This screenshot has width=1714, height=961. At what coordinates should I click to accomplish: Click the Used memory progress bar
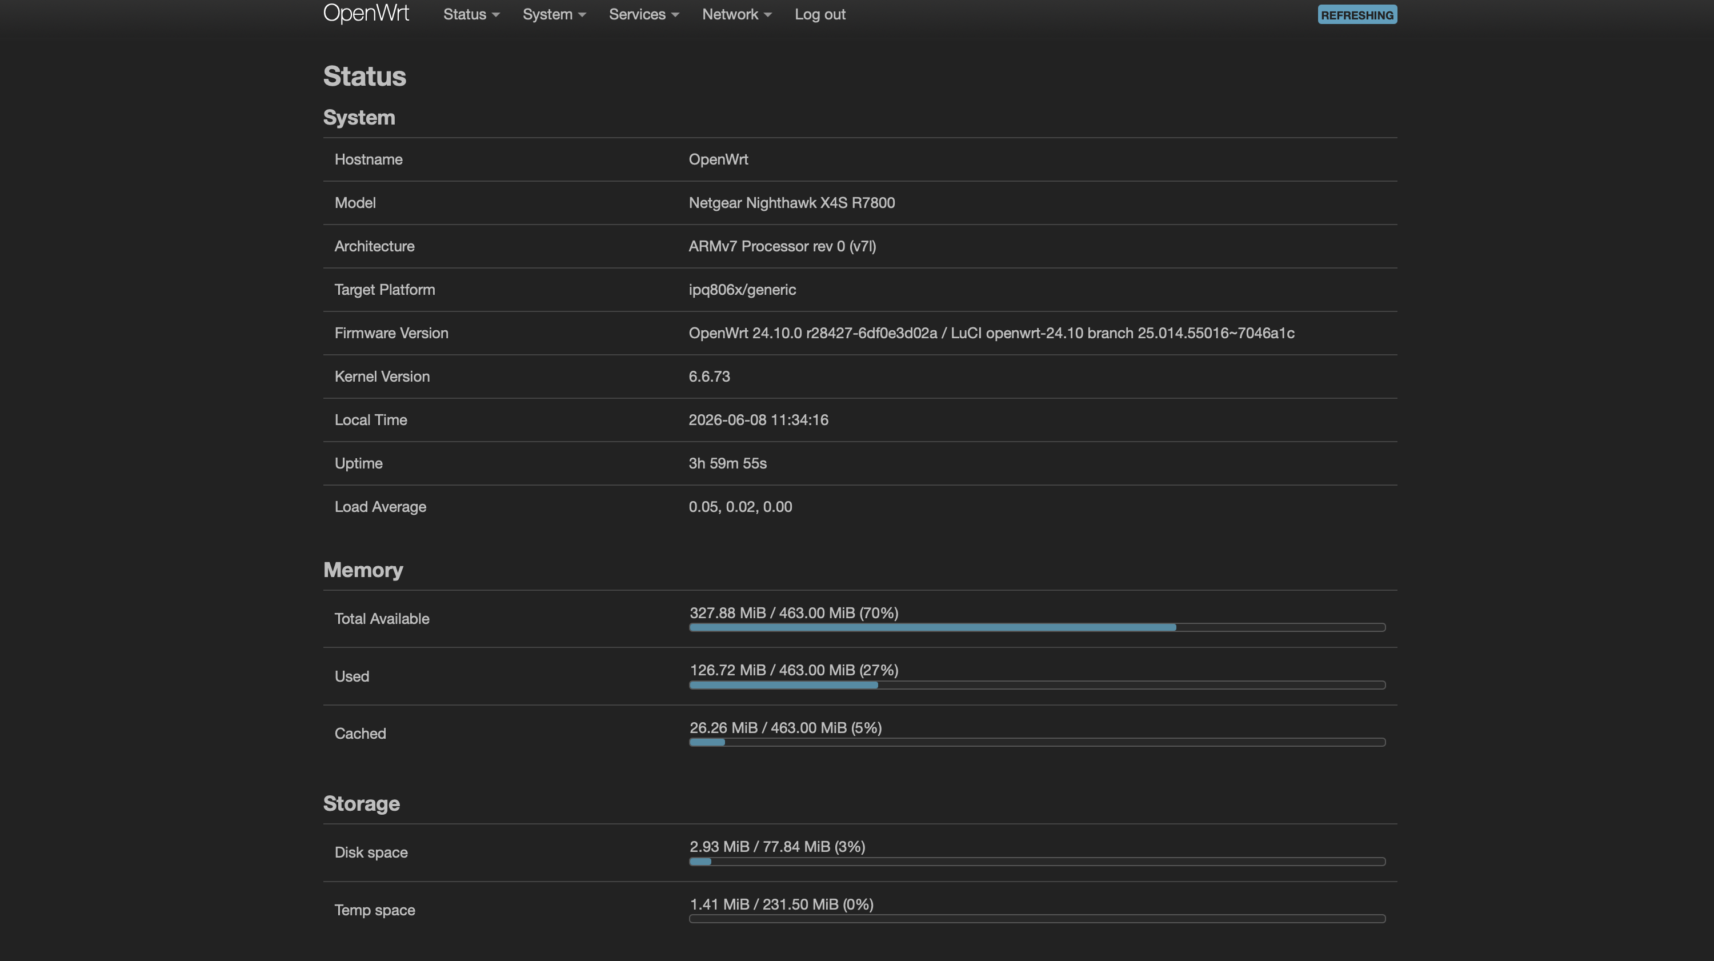pyautogui.click(x=1038, y=685)
